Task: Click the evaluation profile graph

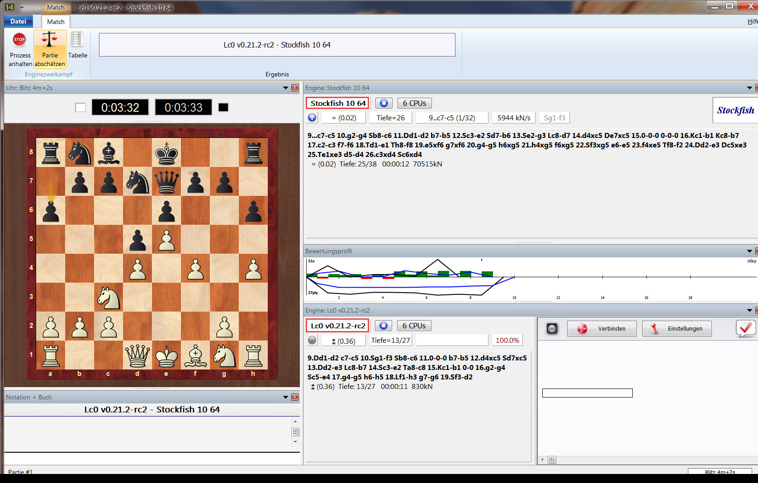Action: click(x=531, y=279)
